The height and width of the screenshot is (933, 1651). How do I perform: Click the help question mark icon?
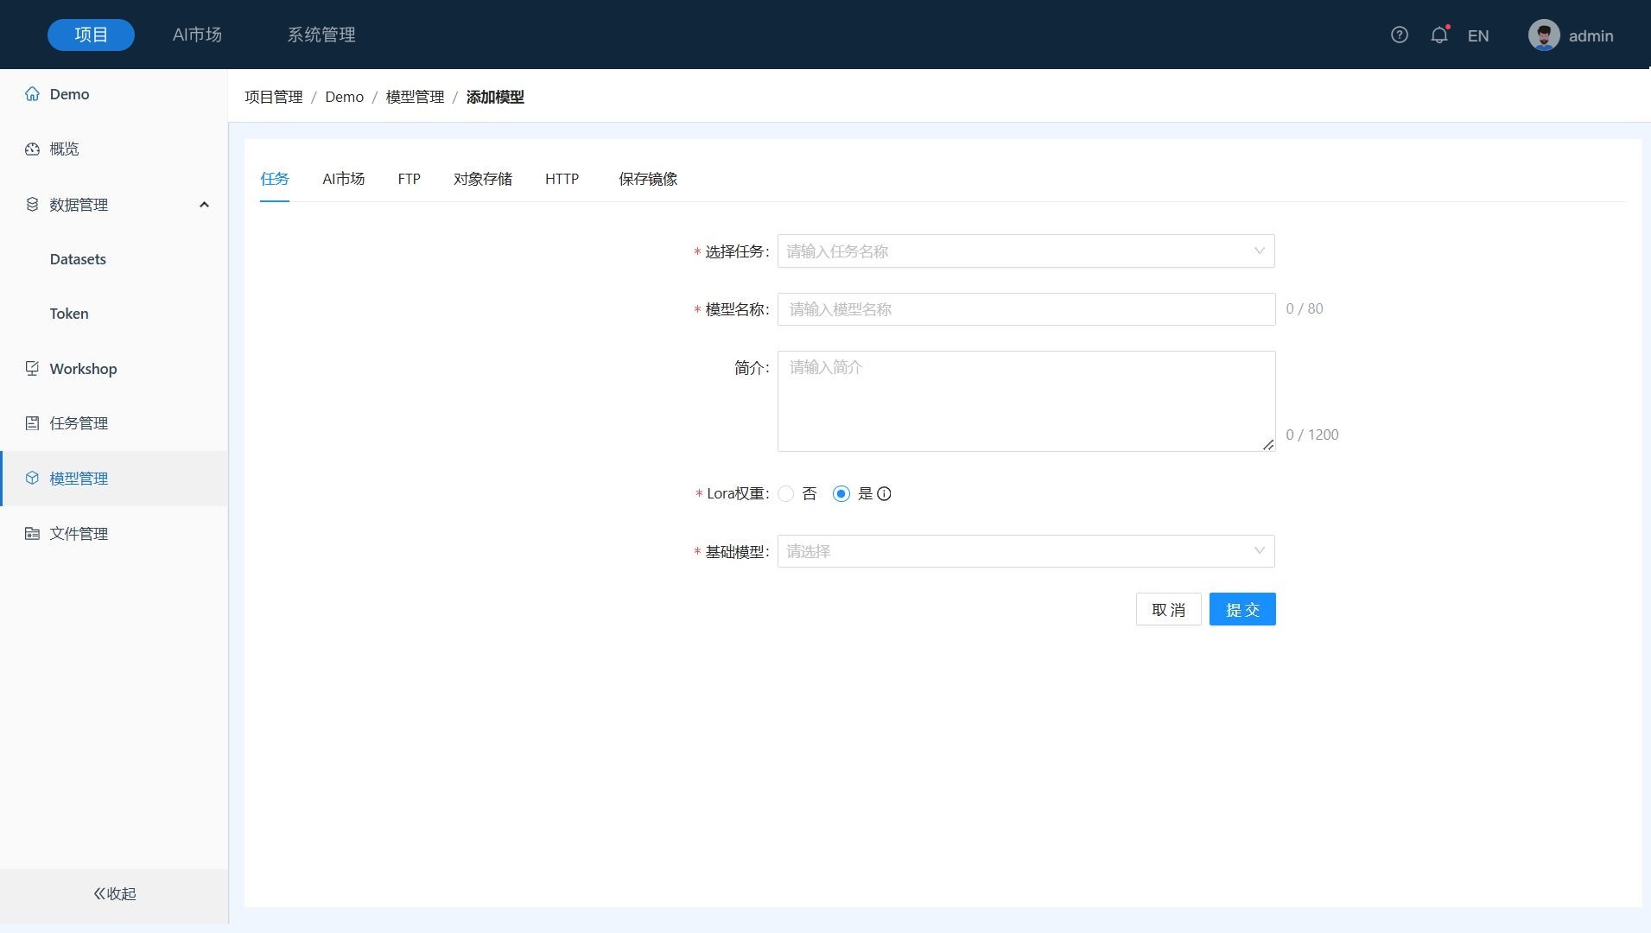click(1399, 35)
